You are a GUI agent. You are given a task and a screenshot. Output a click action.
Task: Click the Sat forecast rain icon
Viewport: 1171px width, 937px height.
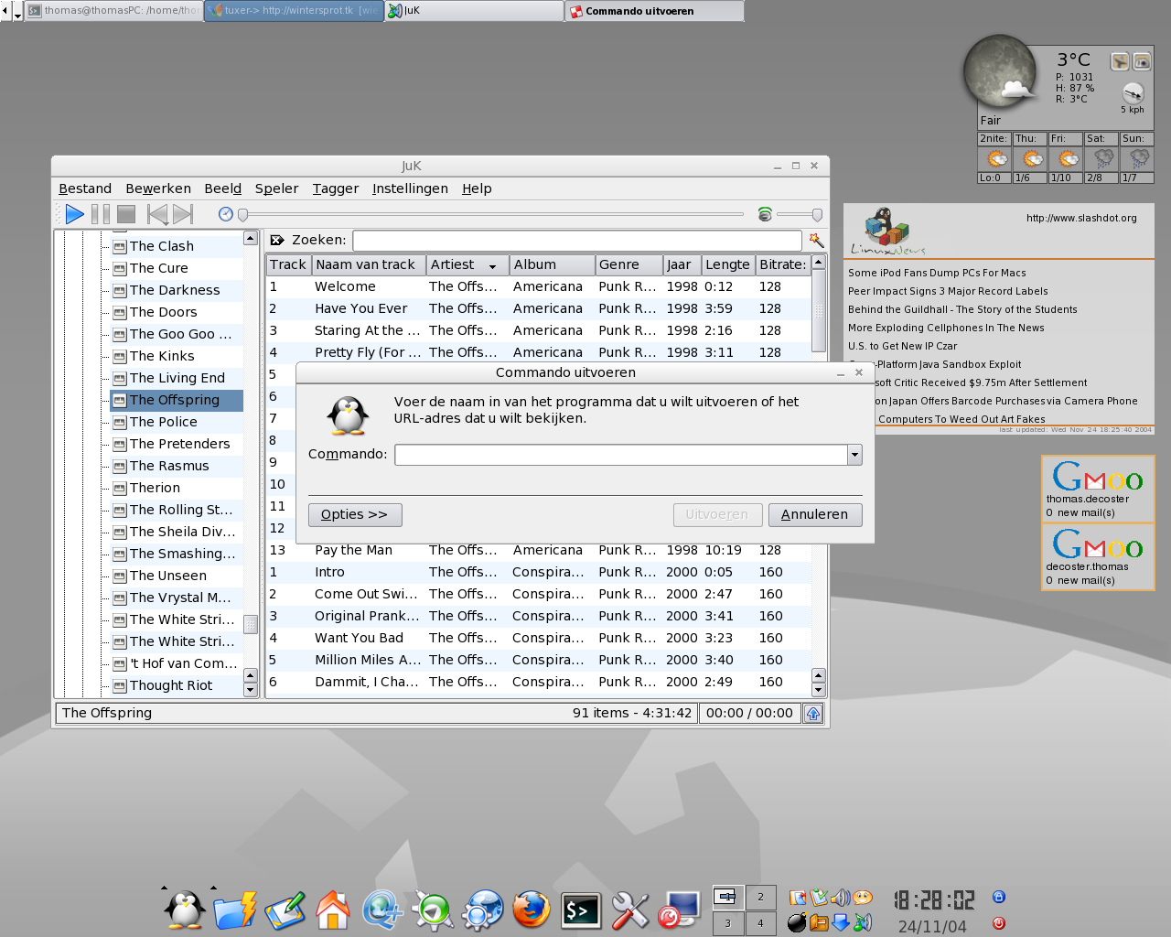click(1102, 159)
